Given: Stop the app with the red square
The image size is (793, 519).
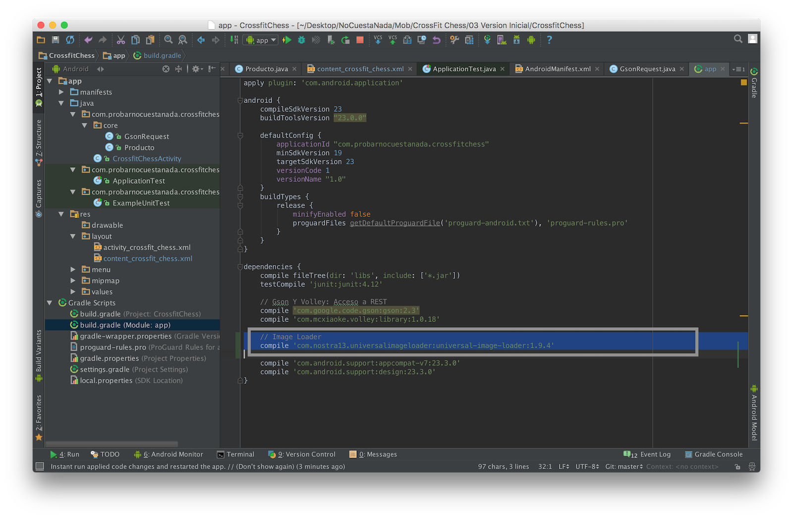Looking at the screenshot, I should (360, 40).
